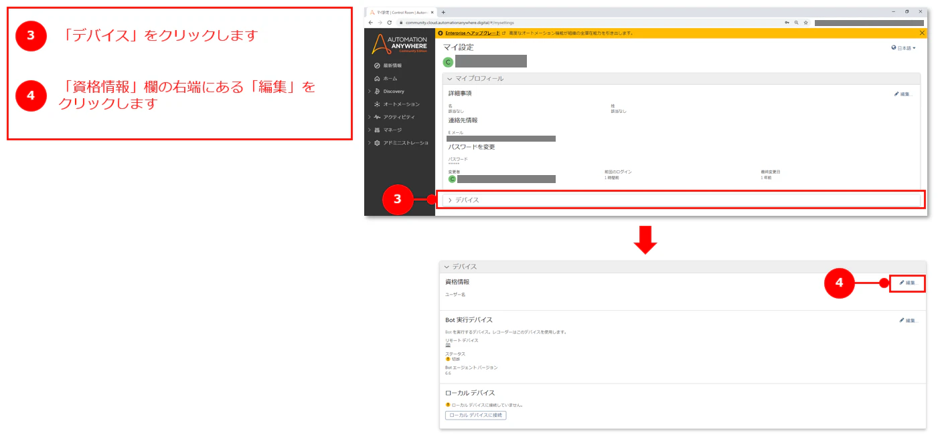Image resolution: width=940 pixels, height=441 pixels.
Task: Click the remote device computer icon
Action: pyautogui.click(x=448, y=345)
